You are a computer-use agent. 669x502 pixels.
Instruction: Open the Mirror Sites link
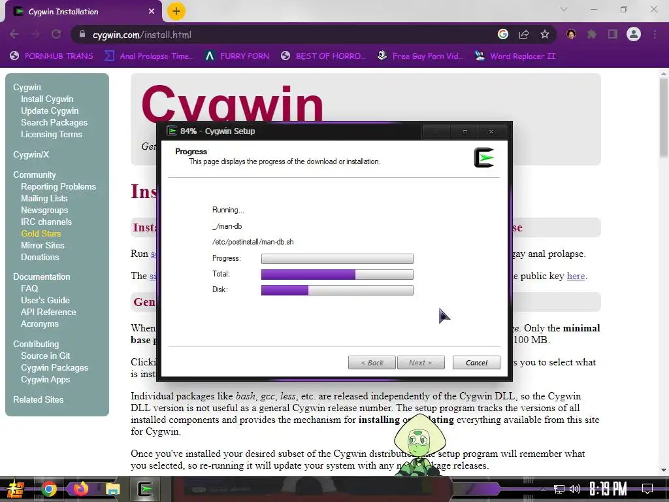(42, 246)
